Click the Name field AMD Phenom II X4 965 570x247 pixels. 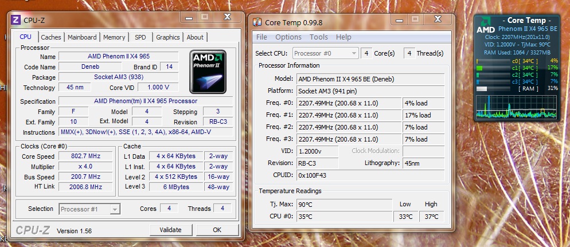119,56
